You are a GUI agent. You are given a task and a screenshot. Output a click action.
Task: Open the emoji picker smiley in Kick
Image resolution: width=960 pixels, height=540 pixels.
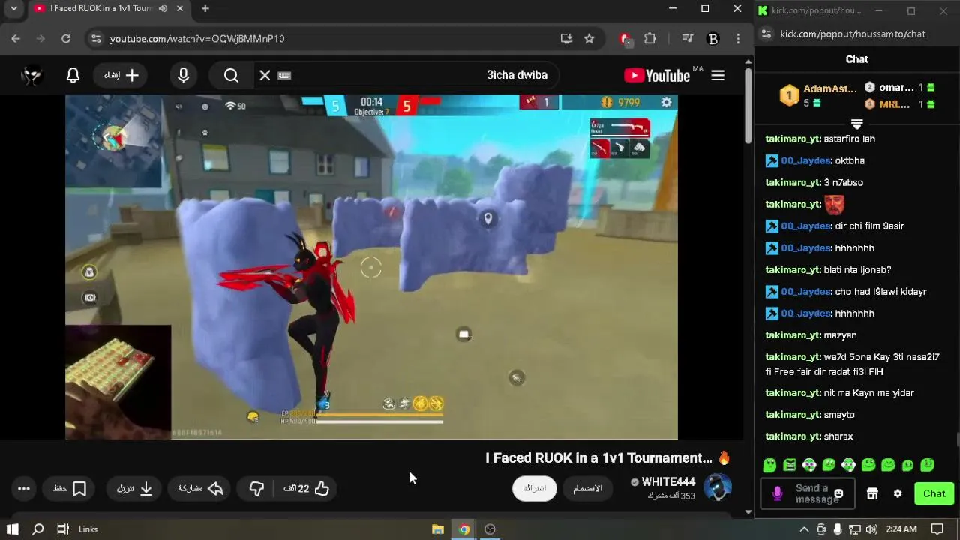[838, 493]
